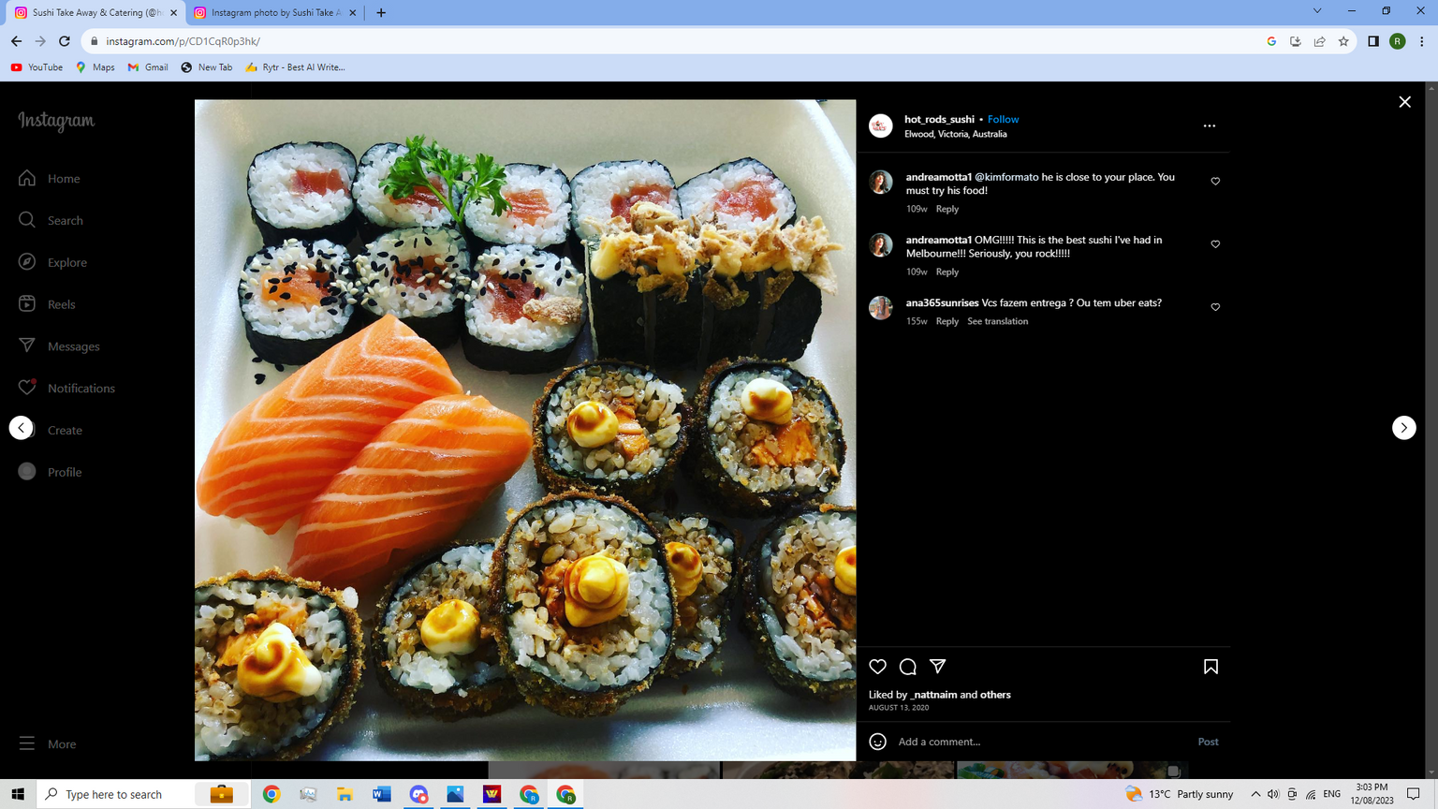Open the Home menu item

click(x=64, y=179)
